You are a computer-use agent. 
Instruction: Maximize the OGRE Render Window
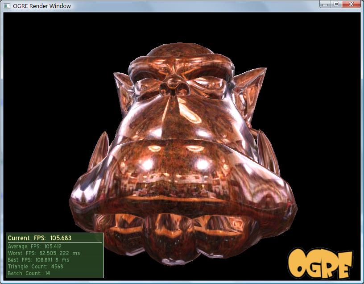point(336,4)
